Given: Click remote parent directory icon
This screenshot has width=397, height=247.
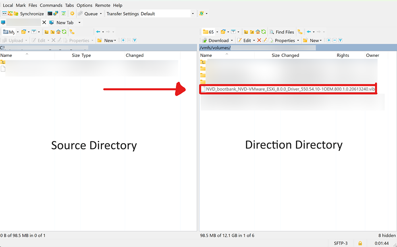Looking at the screenshot, I should point(246,32).
